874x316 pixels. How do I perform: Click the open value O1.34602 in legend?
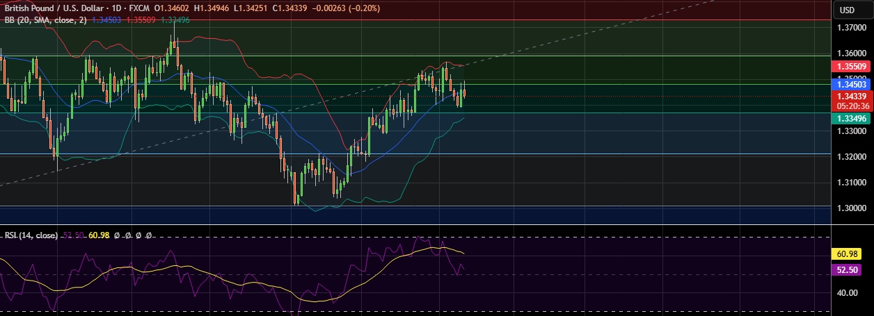173,9
